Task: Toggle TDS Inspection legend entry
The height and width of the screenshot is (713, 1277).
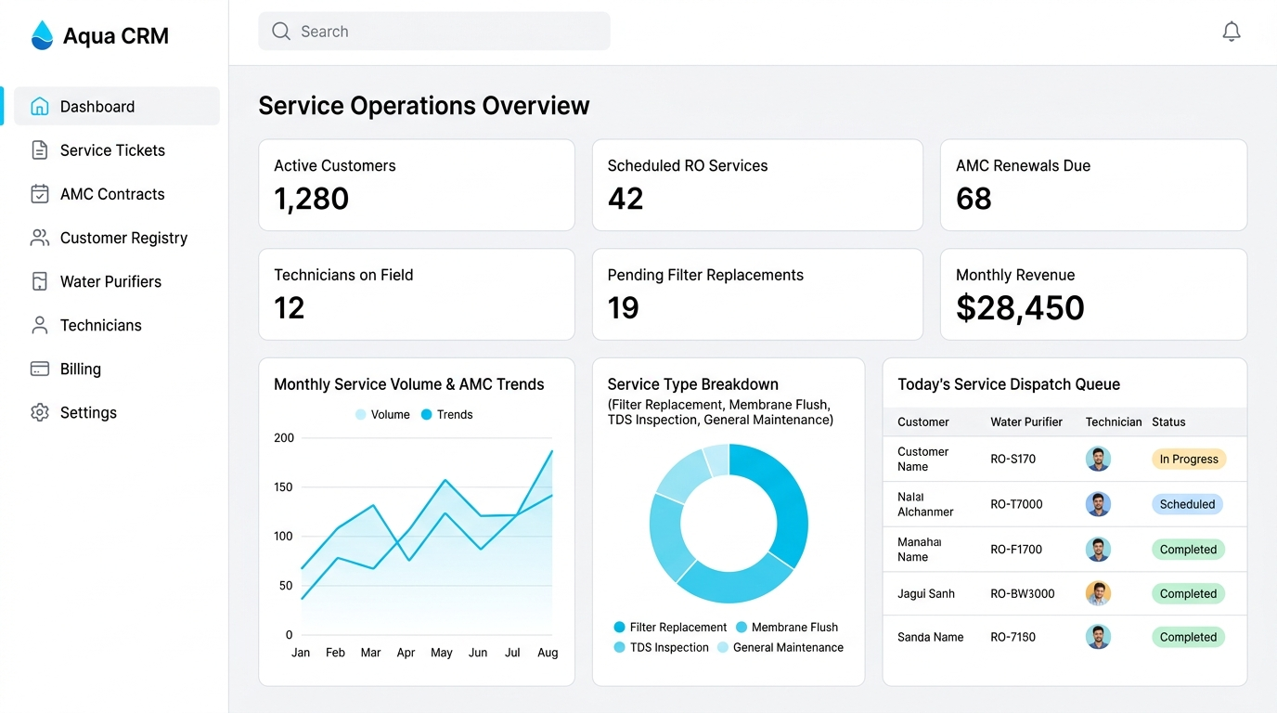Action: pyautogui.click(x=661, y=648)
